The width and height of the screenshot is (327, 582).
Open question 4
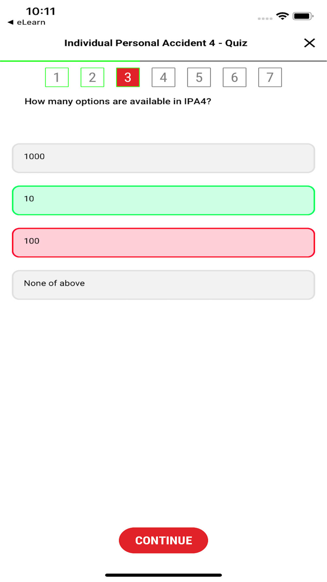(x=163, y=77)
